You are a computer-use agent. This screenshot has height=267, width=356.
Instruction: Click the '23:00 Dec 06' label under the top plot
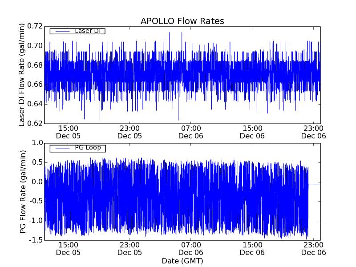(x=314, y=132)
